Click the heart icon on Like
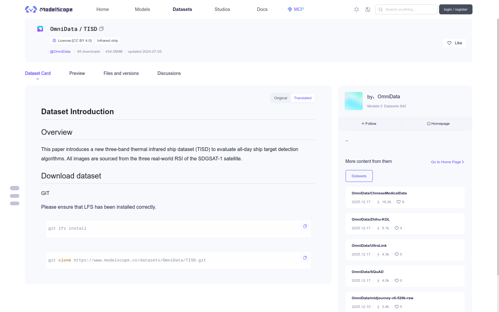This screenshot has width=499, height=312. tap(449, 43)
